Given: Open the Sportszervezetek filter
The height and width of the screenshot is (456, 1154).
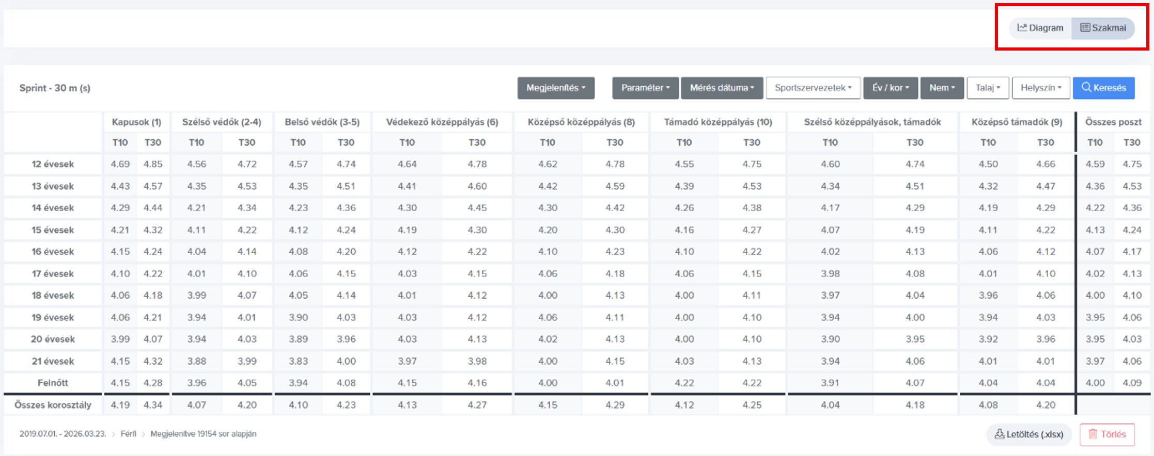Looking at the screenshot, I should [x=813, y=88].
